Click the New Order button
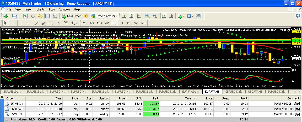Image resolution: width=302 pixels, height=122 pixels. coord(71,16)
